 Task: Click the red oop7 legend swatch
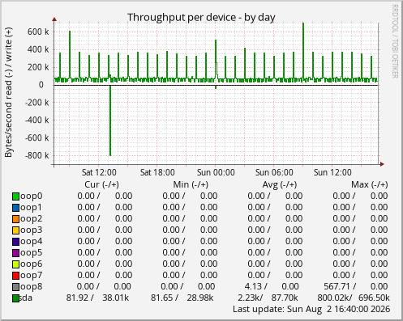(15, 276)
